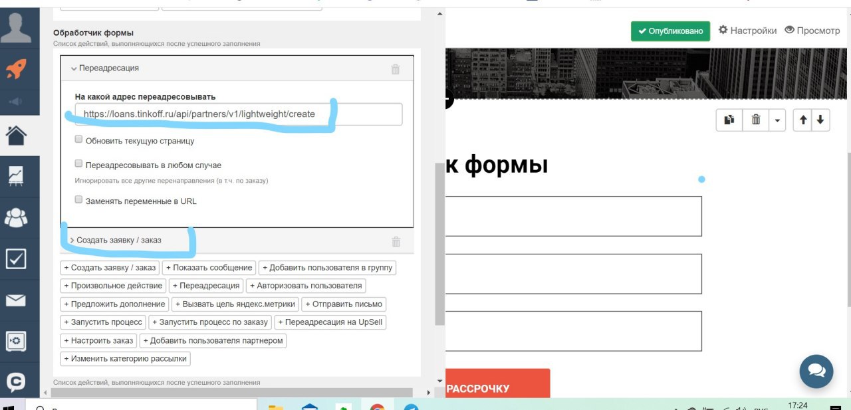Click horizontal scrollbar right arrow

pos(429,393)
